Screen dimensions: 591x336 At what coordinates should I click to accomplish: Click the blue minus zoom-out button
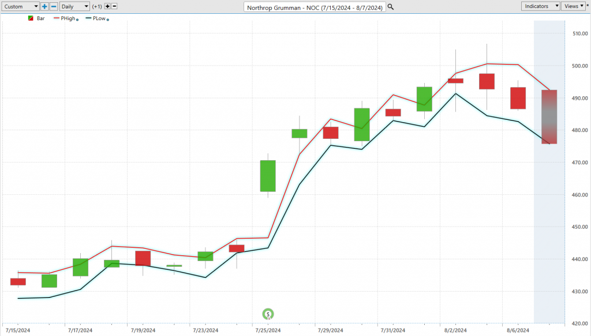click(x=54, y=6)
